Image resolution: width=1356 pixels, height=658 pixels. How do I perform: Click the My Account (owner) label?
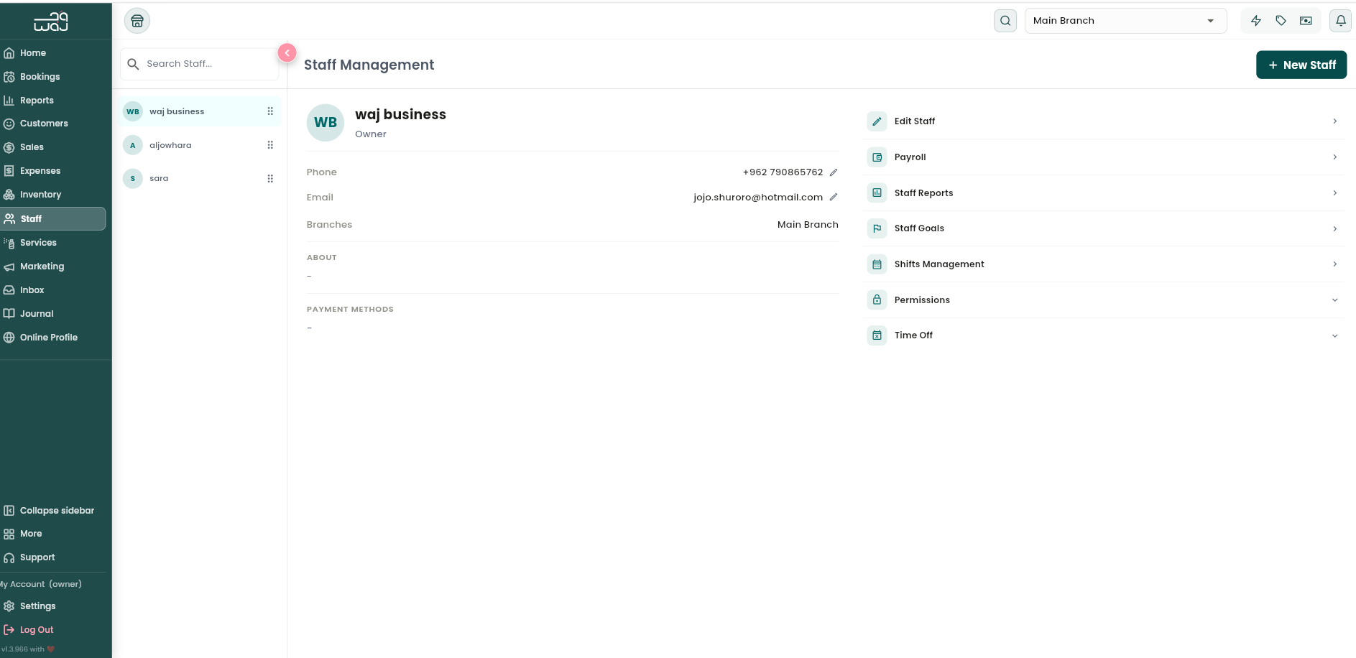pos(41,585)
